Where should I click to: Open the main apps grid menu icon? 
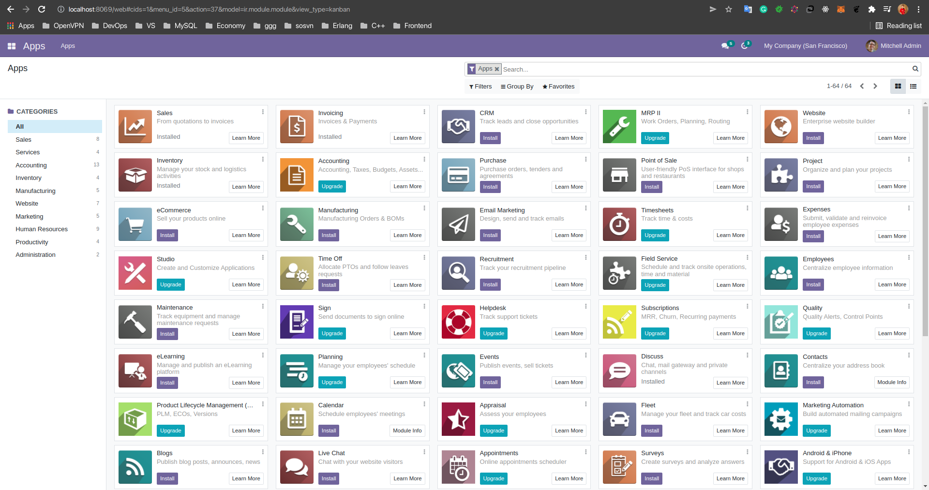(12, 46)
